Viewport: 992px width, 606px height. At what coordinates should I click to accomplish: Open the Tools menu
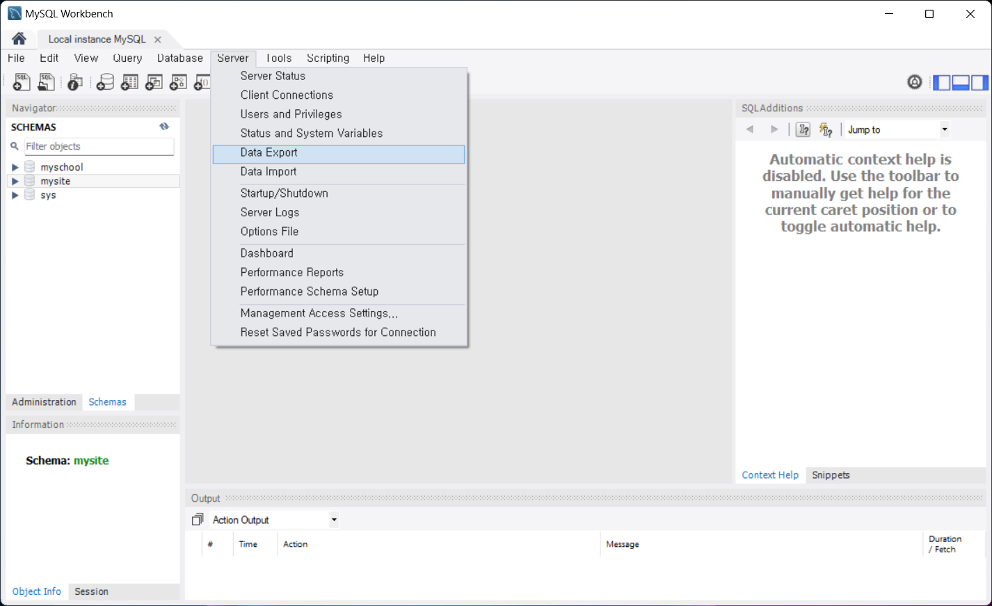click(x=279, y=58)
